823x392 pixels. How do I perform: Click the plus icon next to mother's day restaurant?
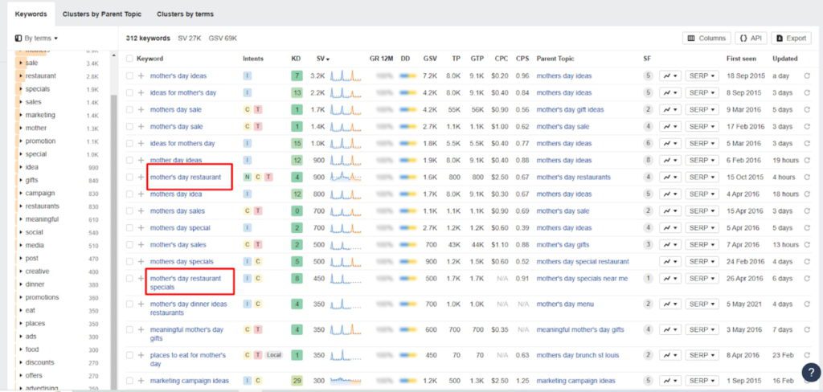pos(141,178)
